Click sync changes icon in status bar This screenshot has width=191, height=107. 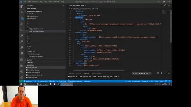tap(35, 81)
